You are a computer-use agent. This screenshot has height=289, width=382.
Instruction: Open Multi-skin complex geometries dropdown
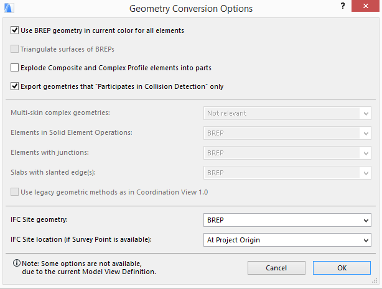(287, 113)
